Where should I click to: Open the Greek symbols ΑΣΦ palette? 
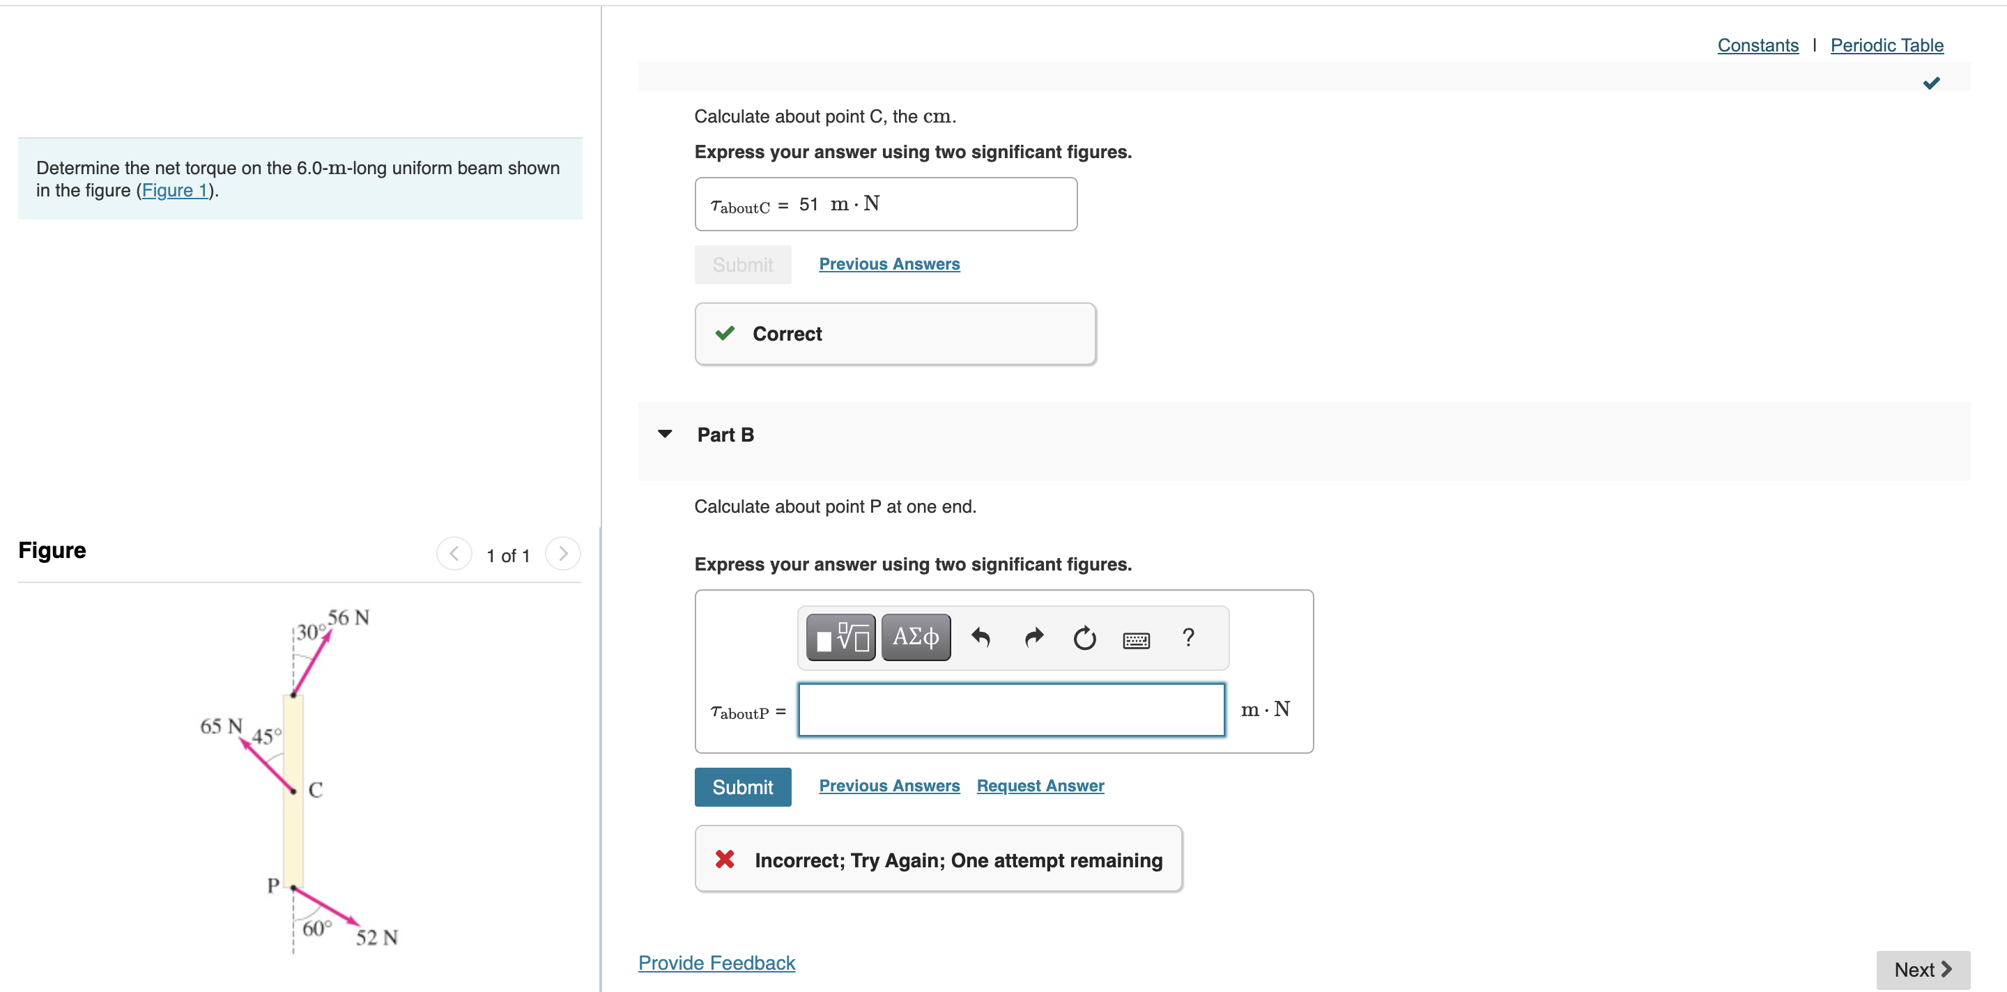coord(915,637)
